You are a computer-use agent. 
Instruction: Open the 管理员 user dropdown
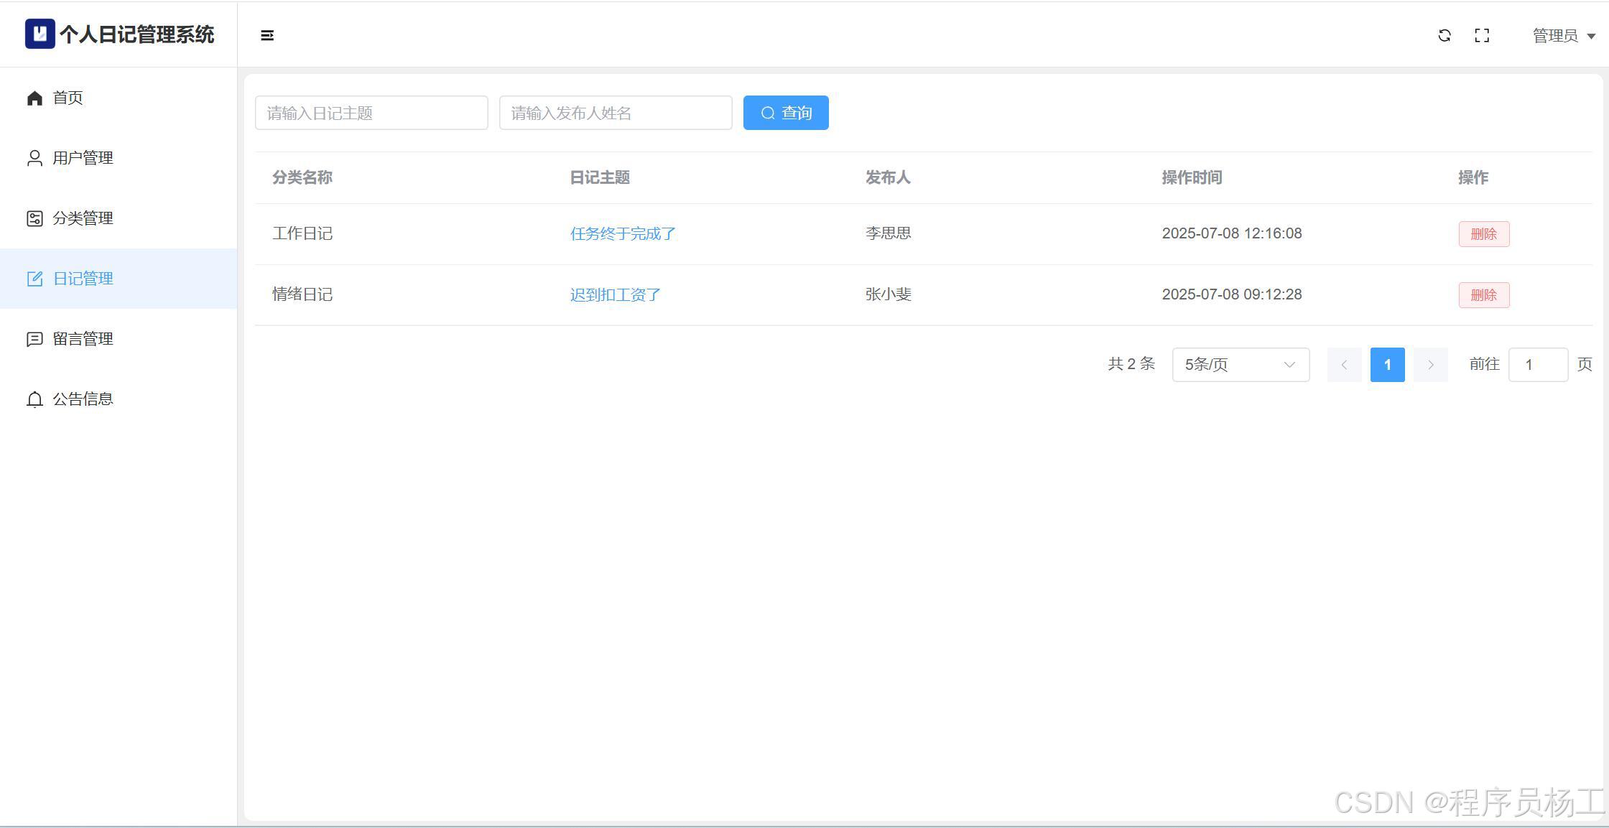[1564, 36]
